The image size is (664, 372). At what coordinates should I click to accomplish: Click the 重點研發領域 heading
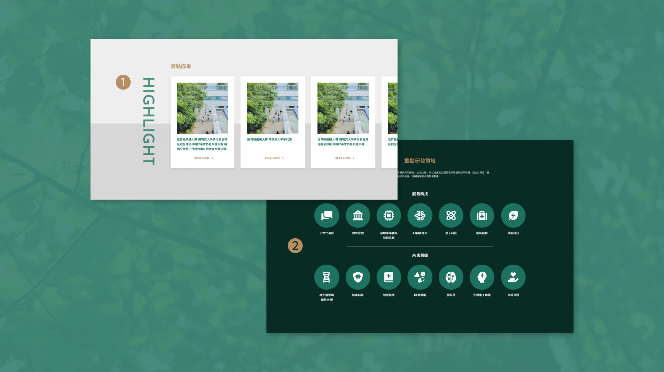point(420,161)
